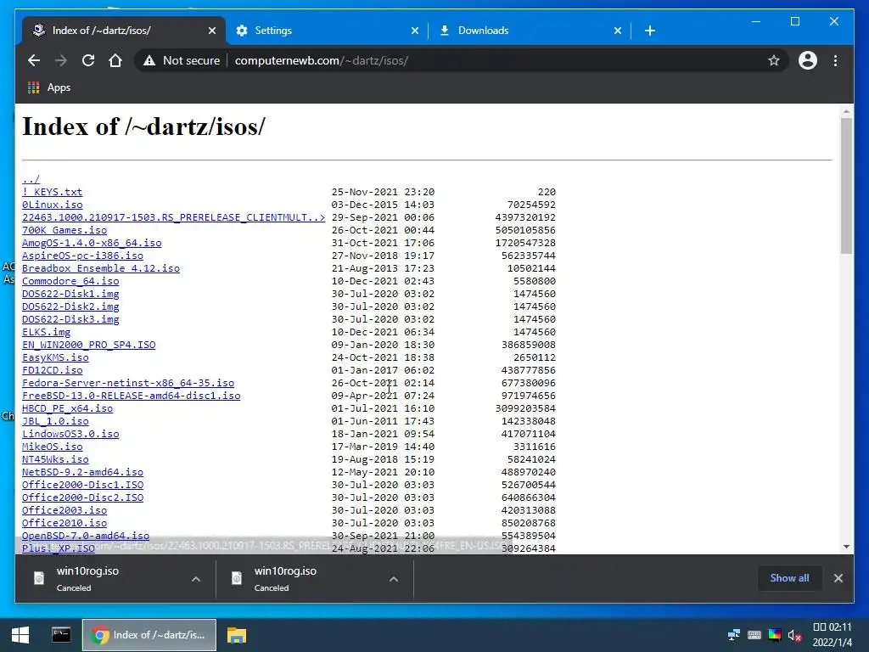Download DOS622-Disk3.img
The width and height of the screenshot is (869, 652).
(x=70, y=319)
